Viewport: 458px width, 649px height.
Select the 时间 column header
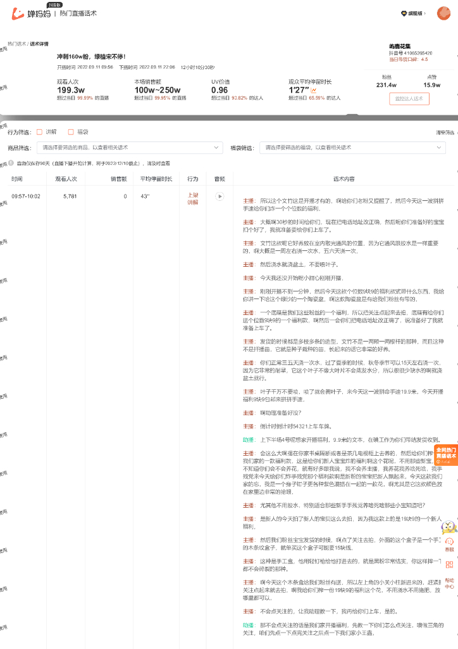tap(17, 179)
